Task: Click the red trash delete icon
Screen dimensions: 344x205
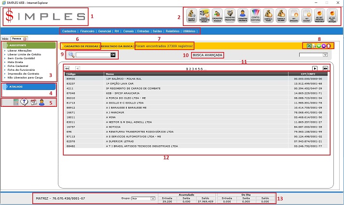Action: tap(328, 46)
